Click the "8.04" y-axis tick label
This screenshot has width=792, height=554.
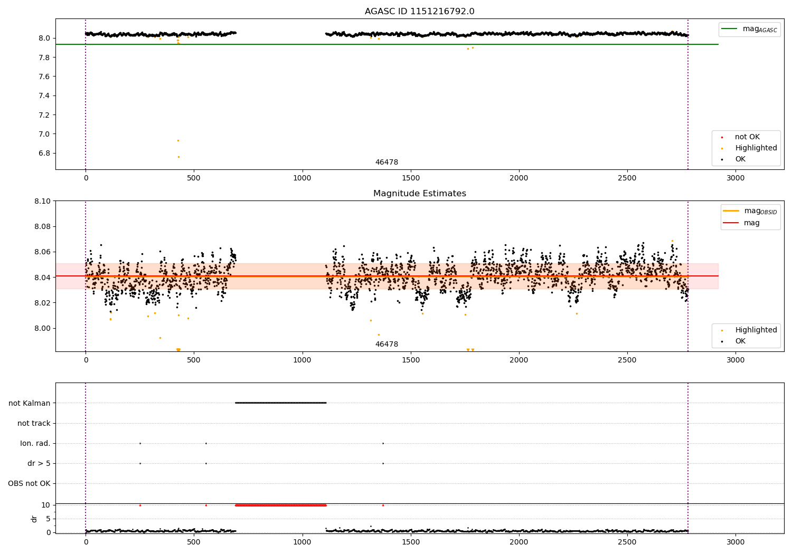pyautogui.click(x=43, y=278)
